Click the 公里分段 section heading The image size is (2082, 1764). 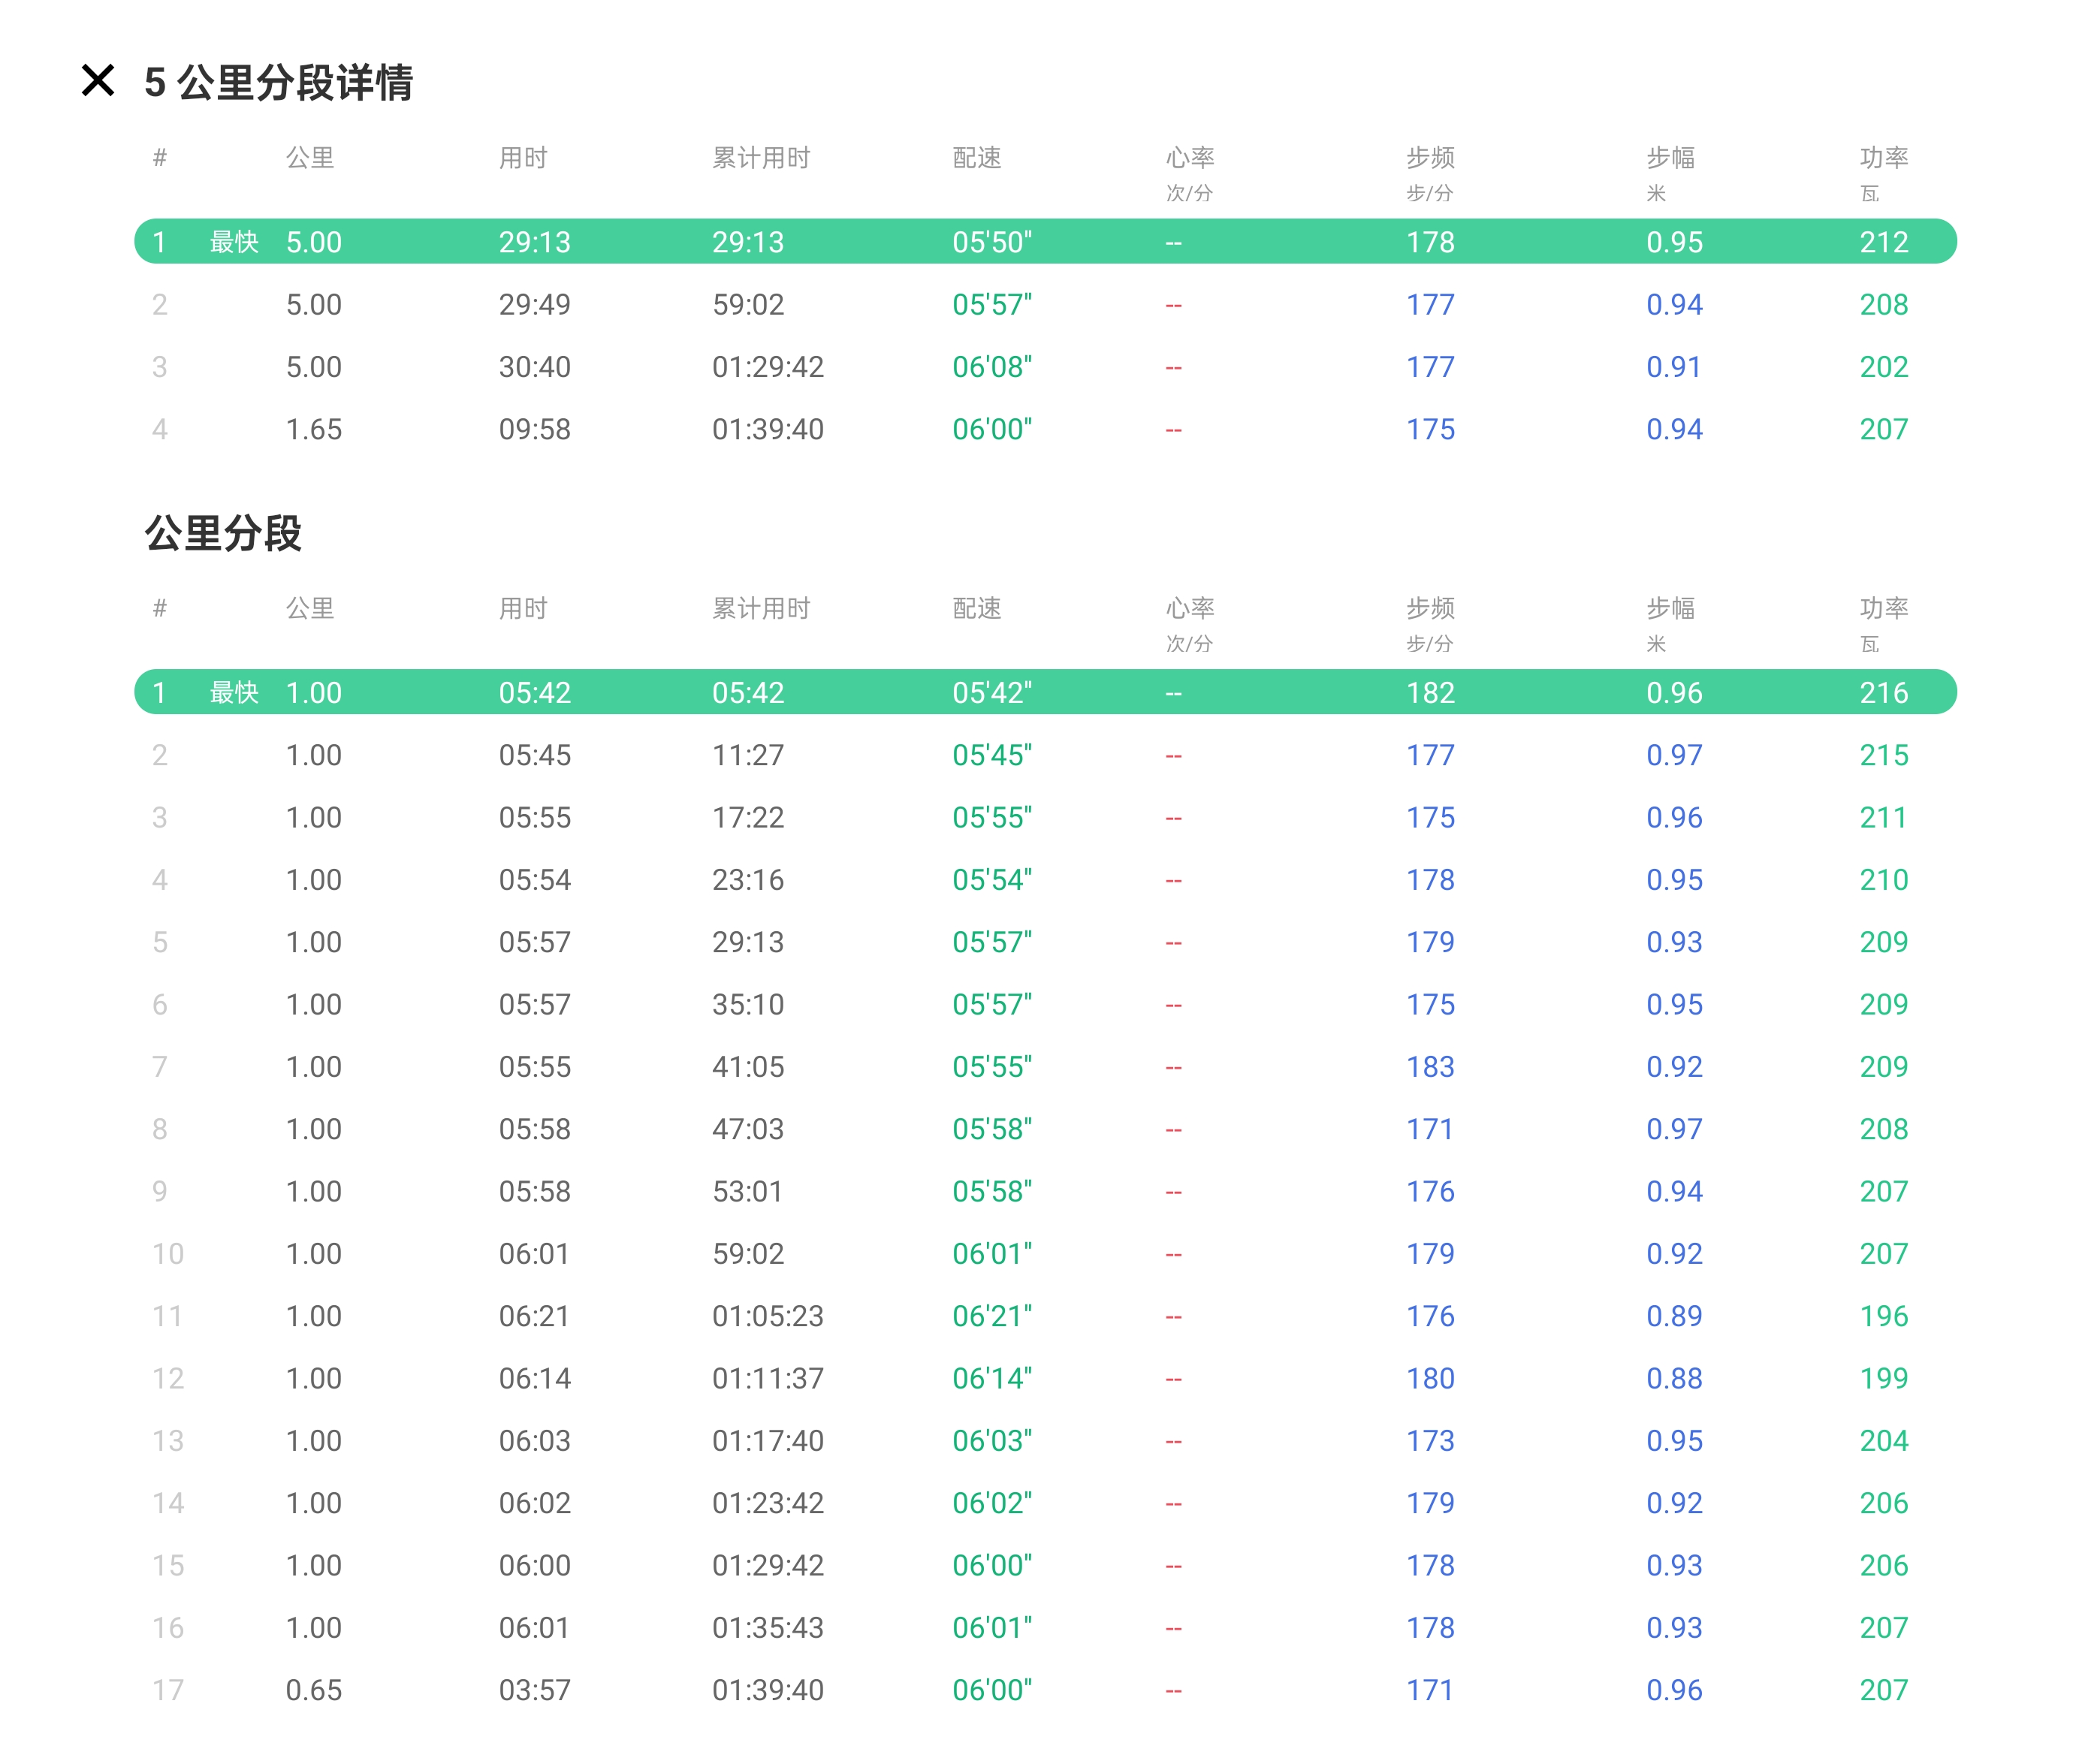tap(223, 533)
